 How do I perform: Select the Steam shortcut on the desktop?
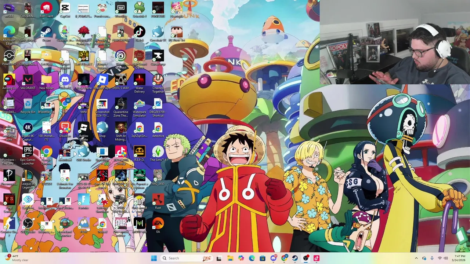tap(46, 34)
